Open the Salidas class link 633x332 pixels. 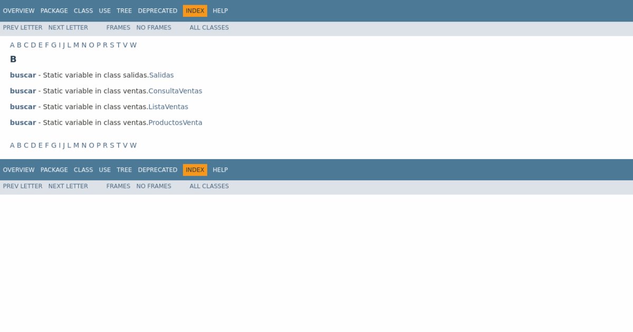[x=161, y=75]
